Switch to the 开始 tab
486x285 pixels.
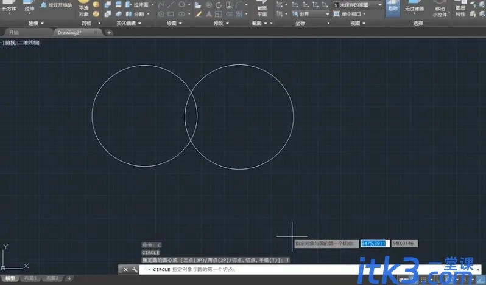[x=14, y=32]
